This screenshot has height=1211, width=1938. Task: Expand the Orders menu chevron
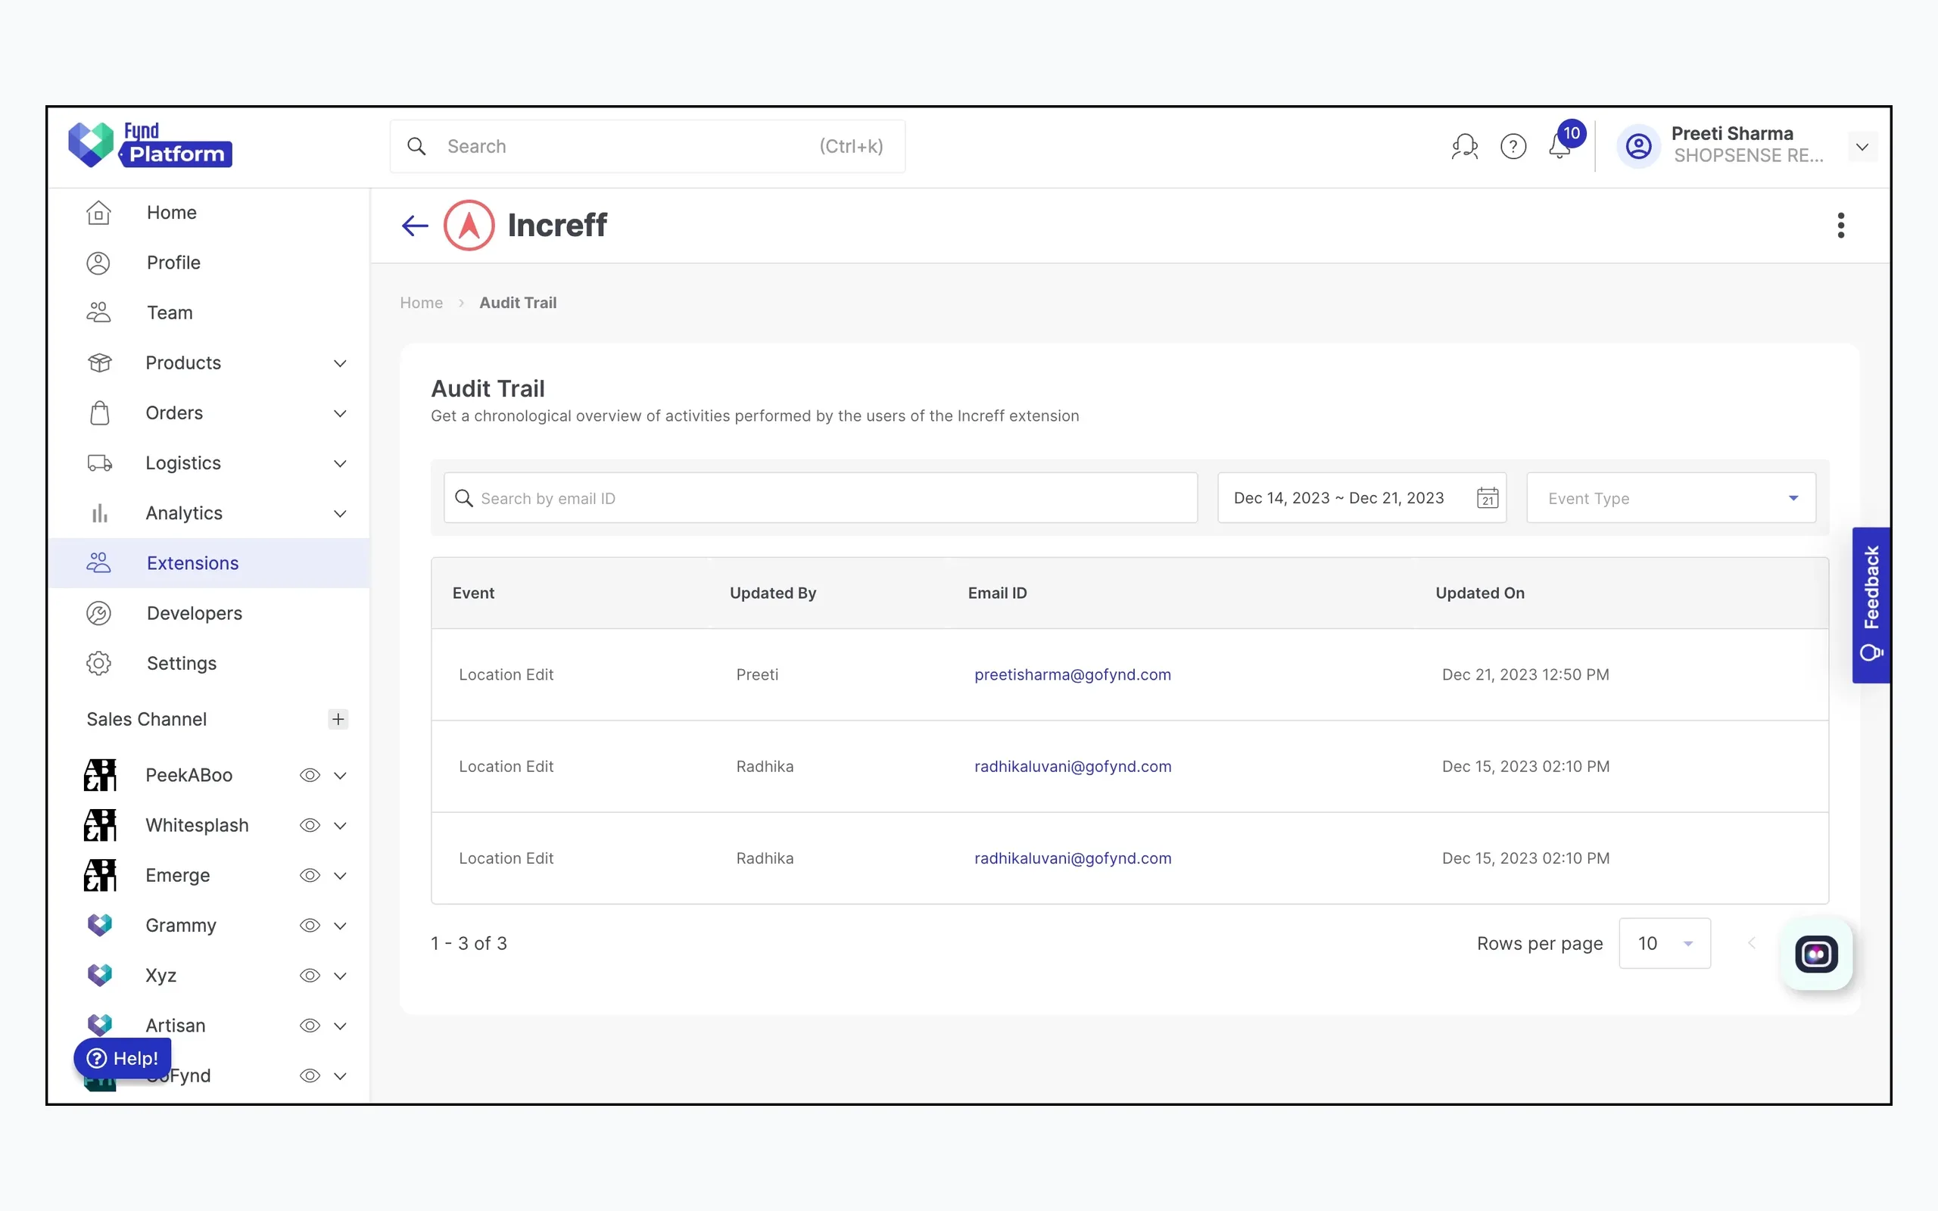click(341, 413)
